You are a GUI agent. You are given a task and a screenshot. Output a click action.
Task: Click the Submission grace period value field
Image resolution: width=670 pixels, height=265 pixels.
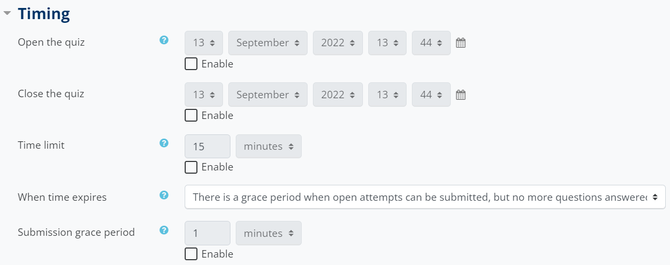[207, 233]
